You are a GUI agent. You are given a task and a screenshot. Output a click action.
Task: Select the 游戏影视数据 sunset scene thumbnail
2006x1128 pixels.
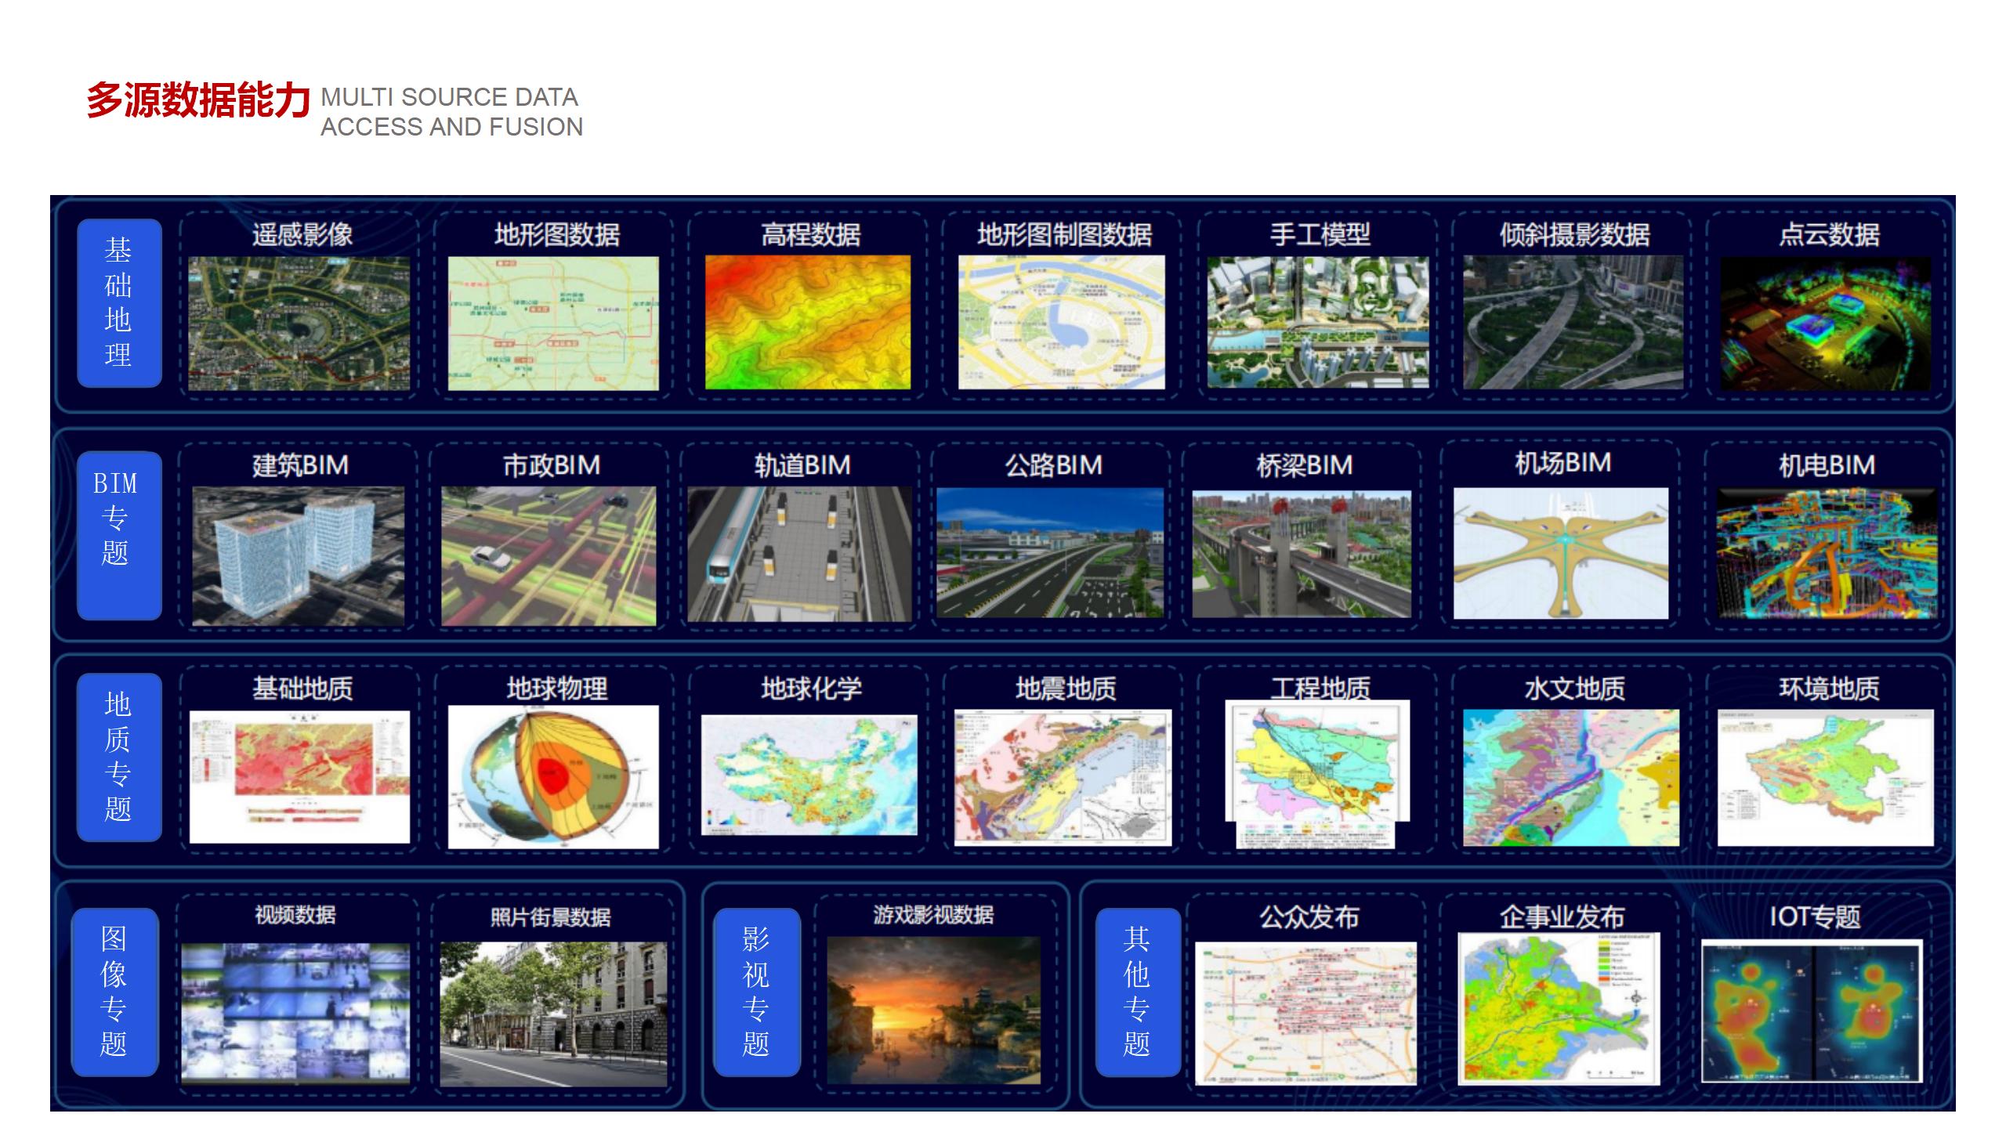933,1010
